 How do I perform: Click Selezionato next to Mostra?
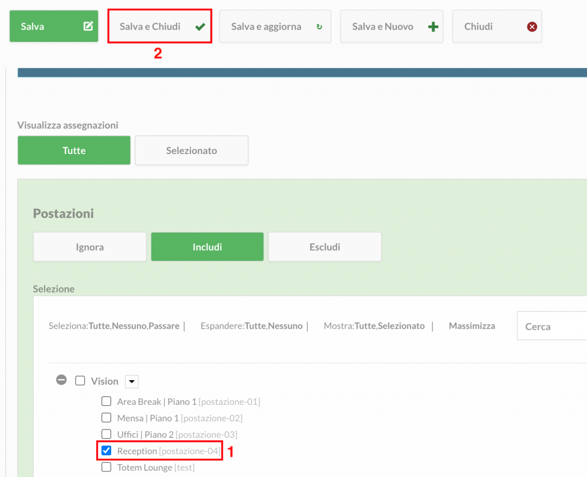[x=401, y=326]
